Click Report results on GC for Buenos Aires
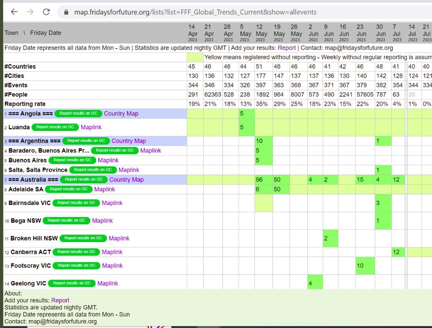Viewport: 432px width, 328px height. (x=72, y=160)
